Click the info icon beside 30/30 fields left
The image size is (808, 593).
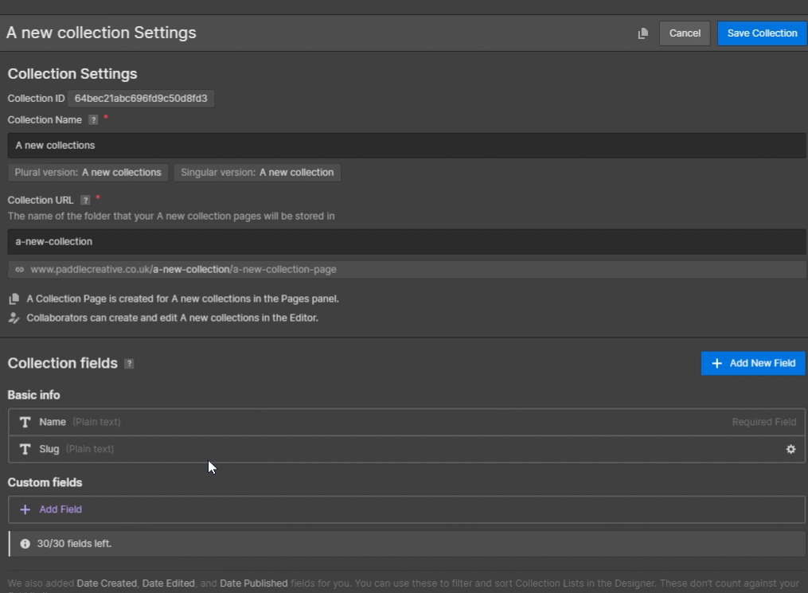pos(25,543)
